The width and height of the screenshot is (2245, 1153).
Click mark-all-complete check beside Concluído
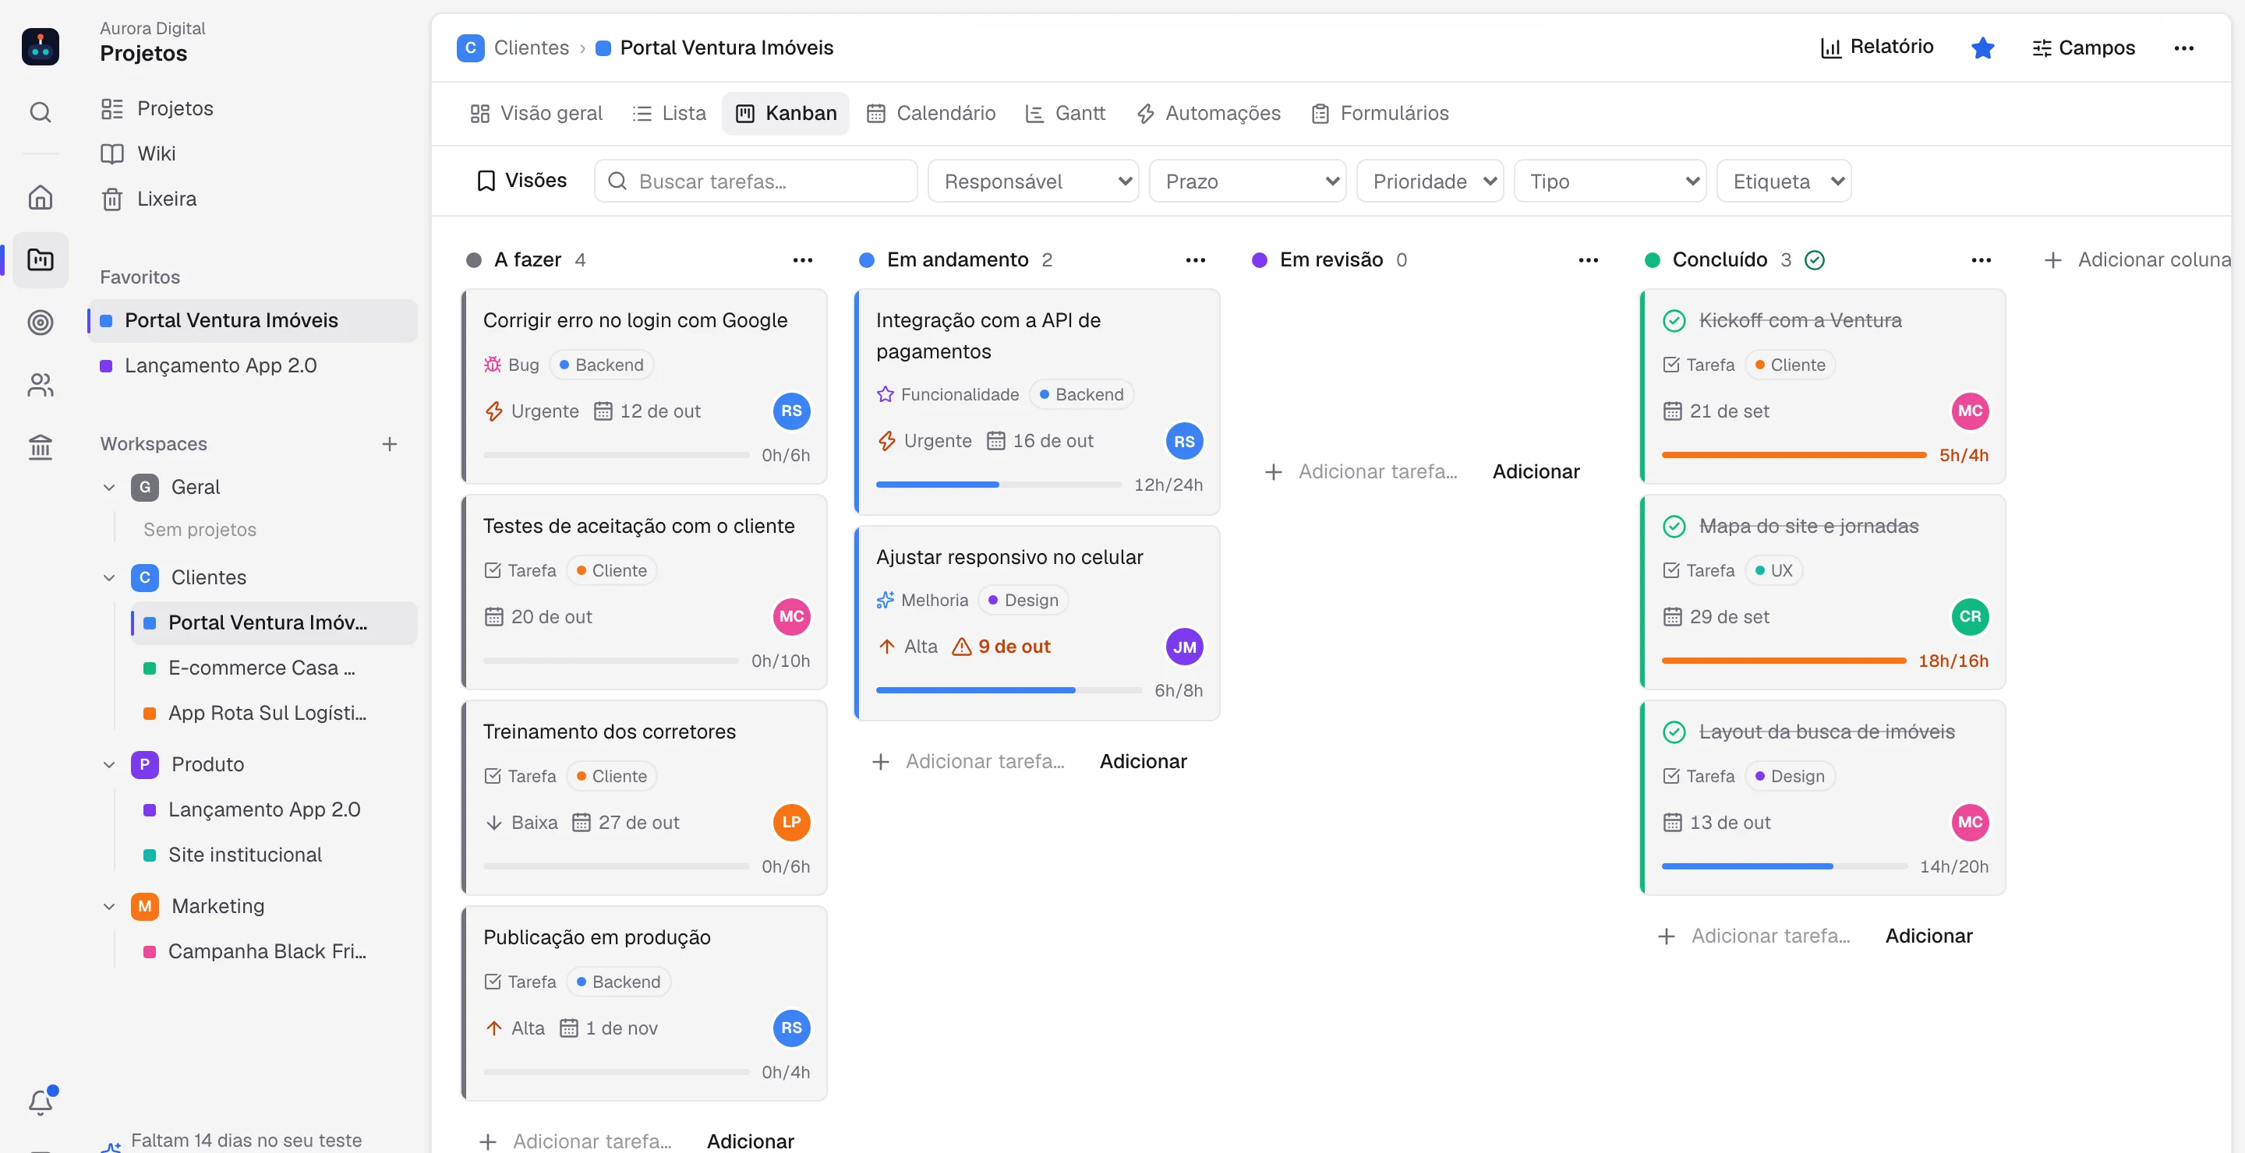tap(1815, 259)
